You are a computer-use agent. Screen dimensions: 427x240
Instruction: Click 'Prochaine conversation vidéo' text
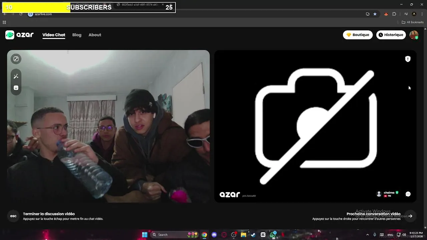(373, 214)
